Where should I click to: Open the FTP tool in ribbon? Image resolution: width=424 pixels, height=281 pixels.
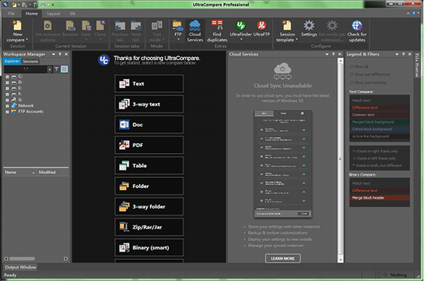177,30
